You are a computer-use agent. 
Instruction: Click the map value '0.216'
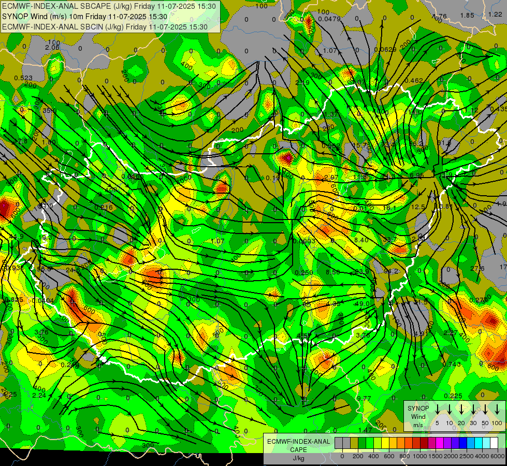104,207
